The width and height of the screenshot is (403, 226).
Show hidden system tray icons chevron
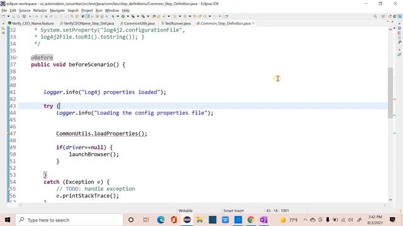(x=305, y=220)
